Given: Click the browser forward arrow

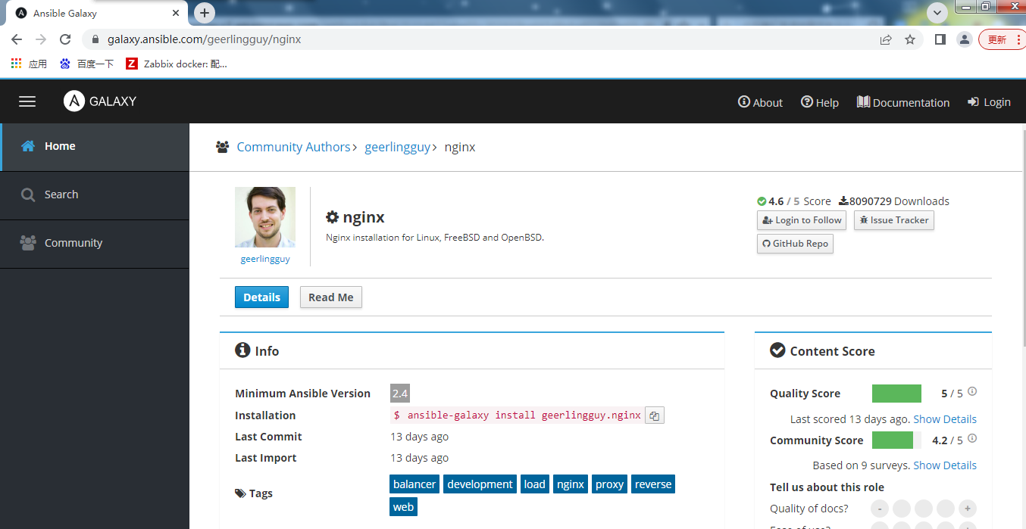Looking at the screenshot, I should tap(41, 39).
